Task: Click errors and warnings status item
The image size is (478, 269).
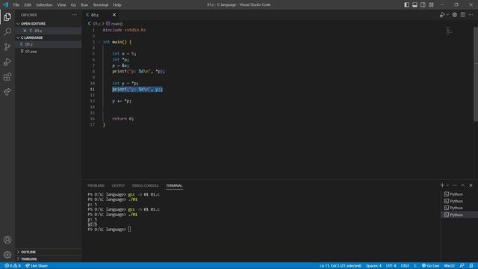Action: [x=13, y=266]
